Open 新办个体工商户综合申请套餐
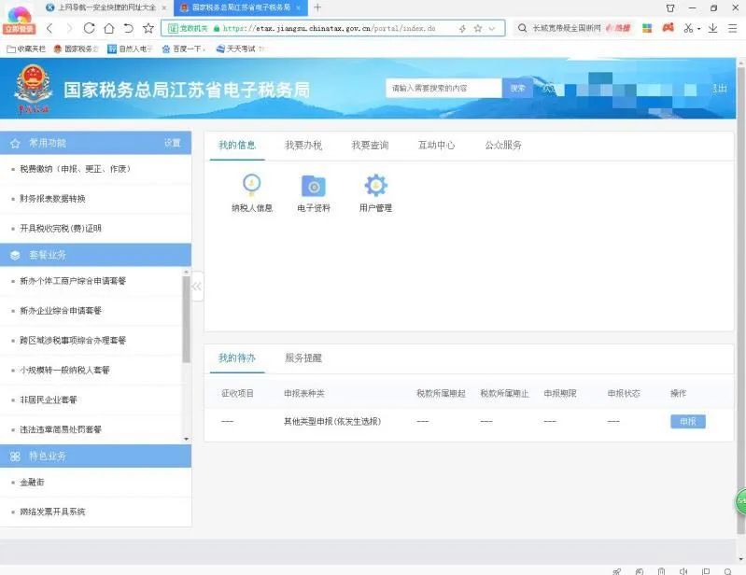This screenshot has width=746, height=575. (x=73, y=281)
